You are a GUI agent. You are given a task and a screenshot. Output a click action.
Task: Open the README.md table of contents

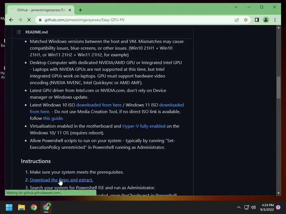pyautogui.click(x=19, y=32)
